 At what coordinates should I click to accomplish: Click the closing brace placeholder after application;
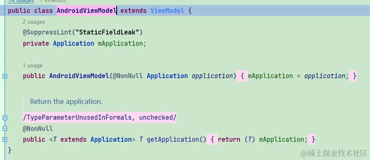353,76
